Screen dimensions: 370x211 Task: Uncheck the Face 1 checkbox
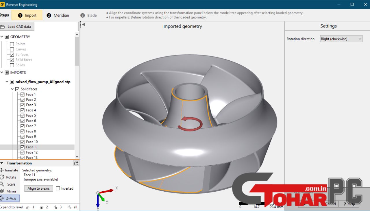[x=23, y=94]
